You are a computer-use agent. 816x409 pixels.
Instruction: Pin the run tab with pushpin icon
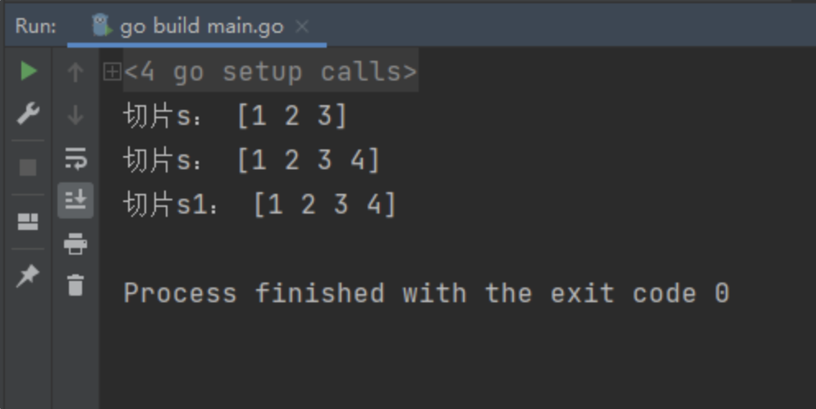(28, 276)
